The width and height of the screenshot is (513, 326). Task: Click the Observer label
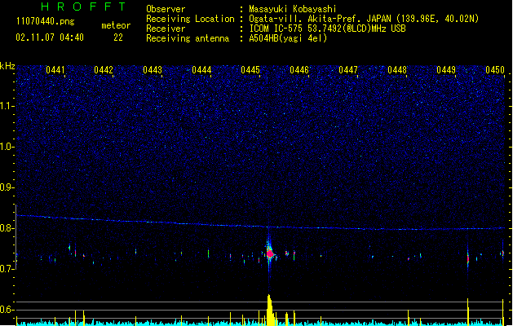click(x=166, y=9)
